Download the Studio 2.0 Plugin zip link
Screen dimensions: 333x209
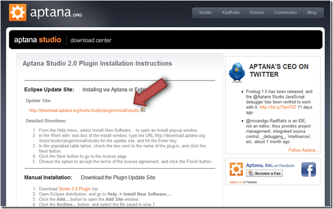coord(75,189)
